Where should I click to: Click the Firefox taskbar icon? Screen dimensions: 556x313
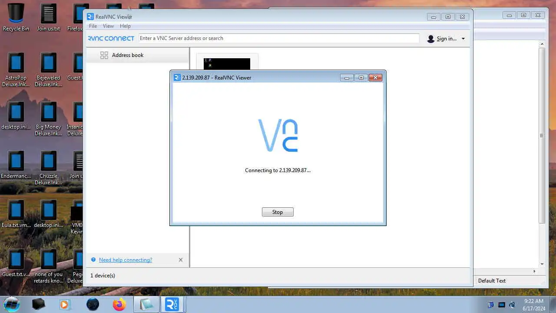[x=119, y=304]
